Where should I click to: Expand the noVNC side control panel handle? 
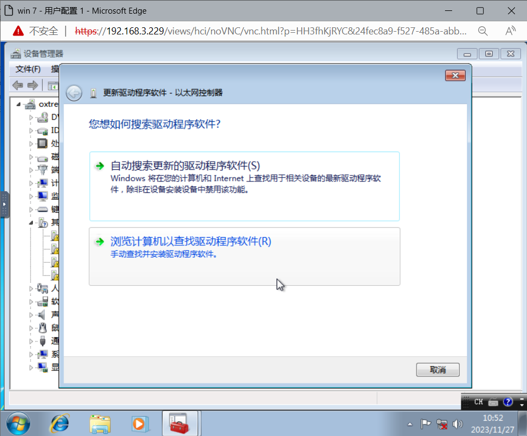(4, 205)
